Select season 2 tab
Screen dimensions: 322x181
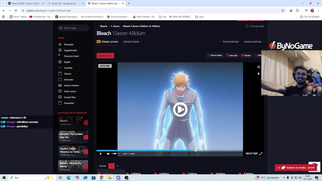tap(117, 166)
